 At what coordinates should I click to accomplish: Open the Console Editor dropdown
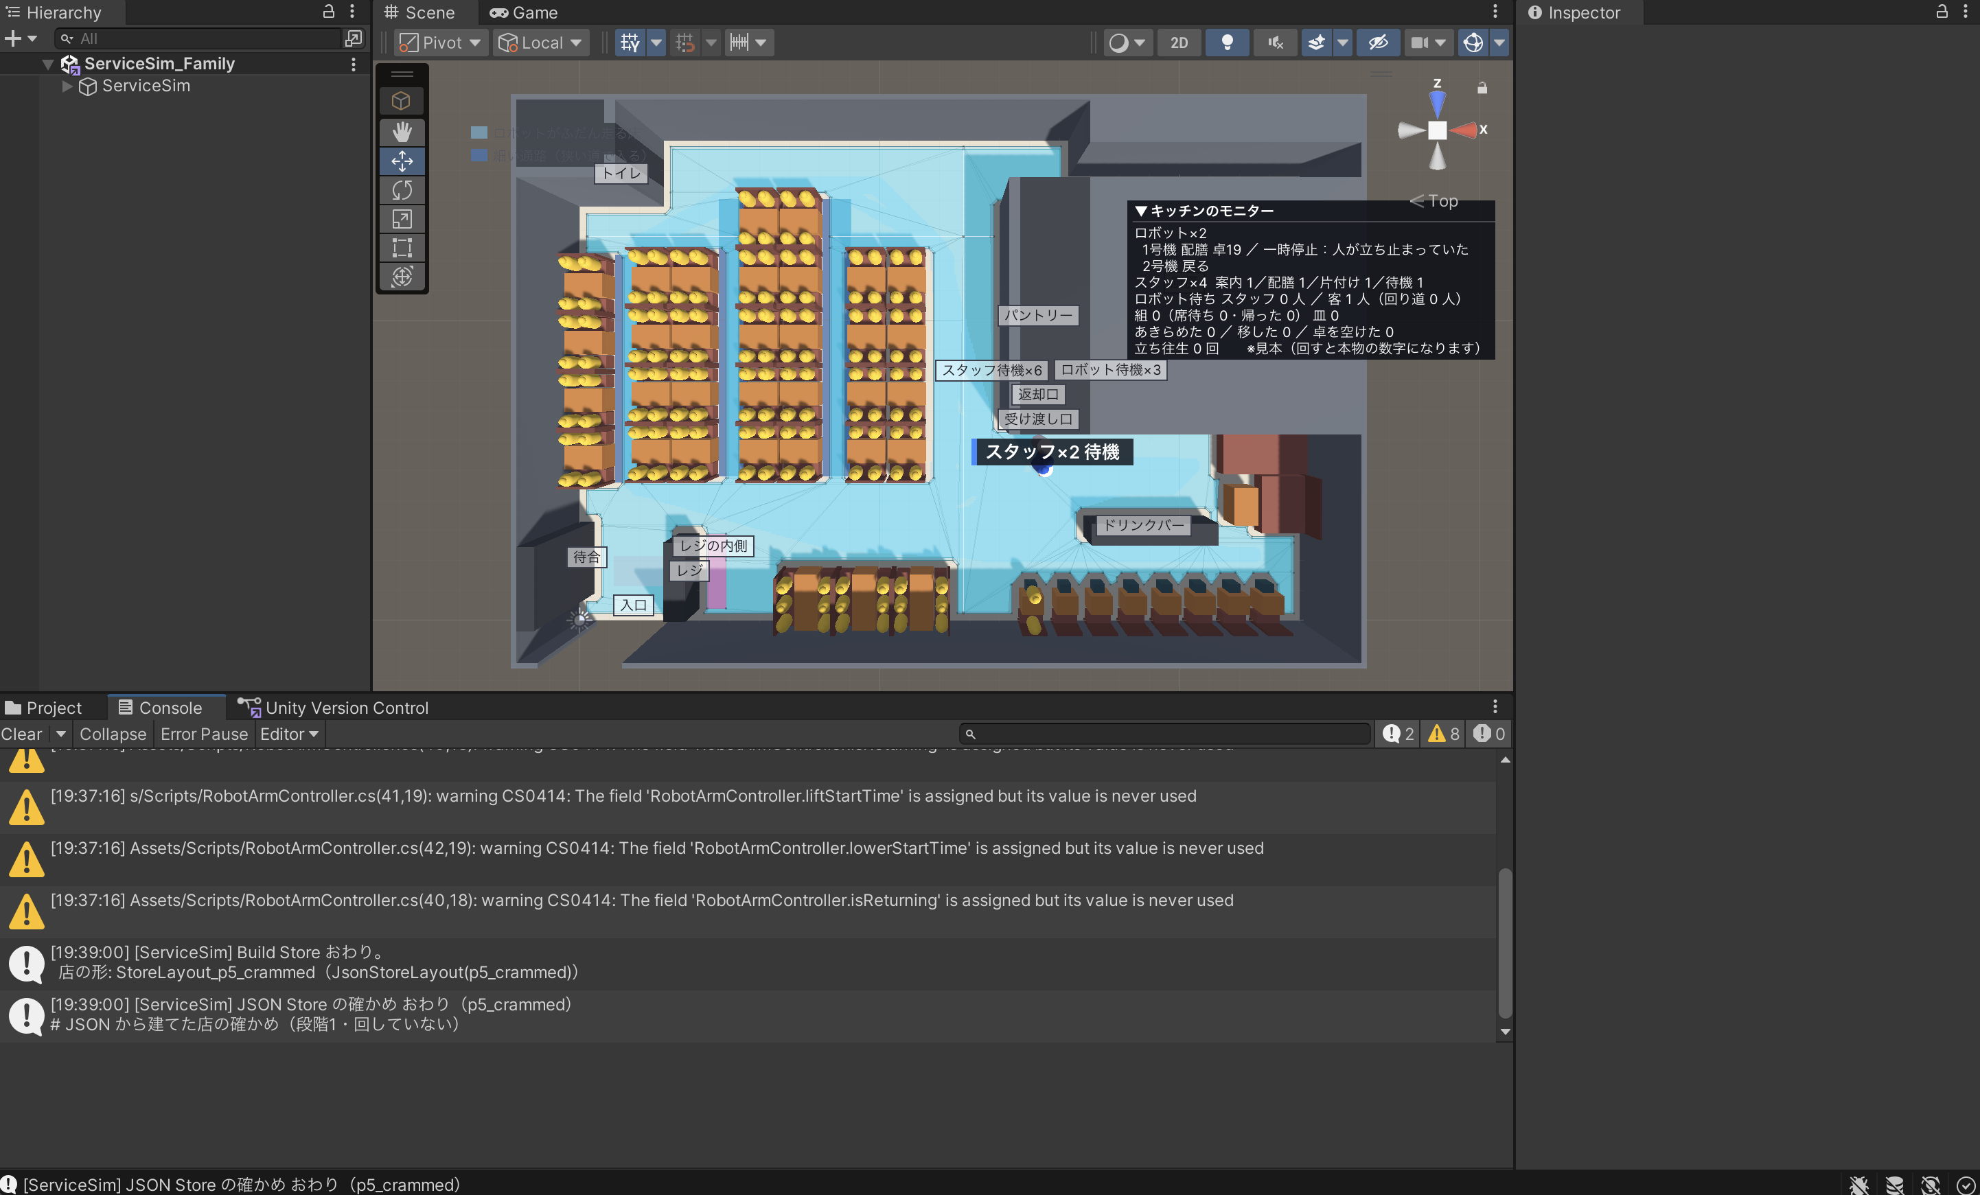point(289,734)
